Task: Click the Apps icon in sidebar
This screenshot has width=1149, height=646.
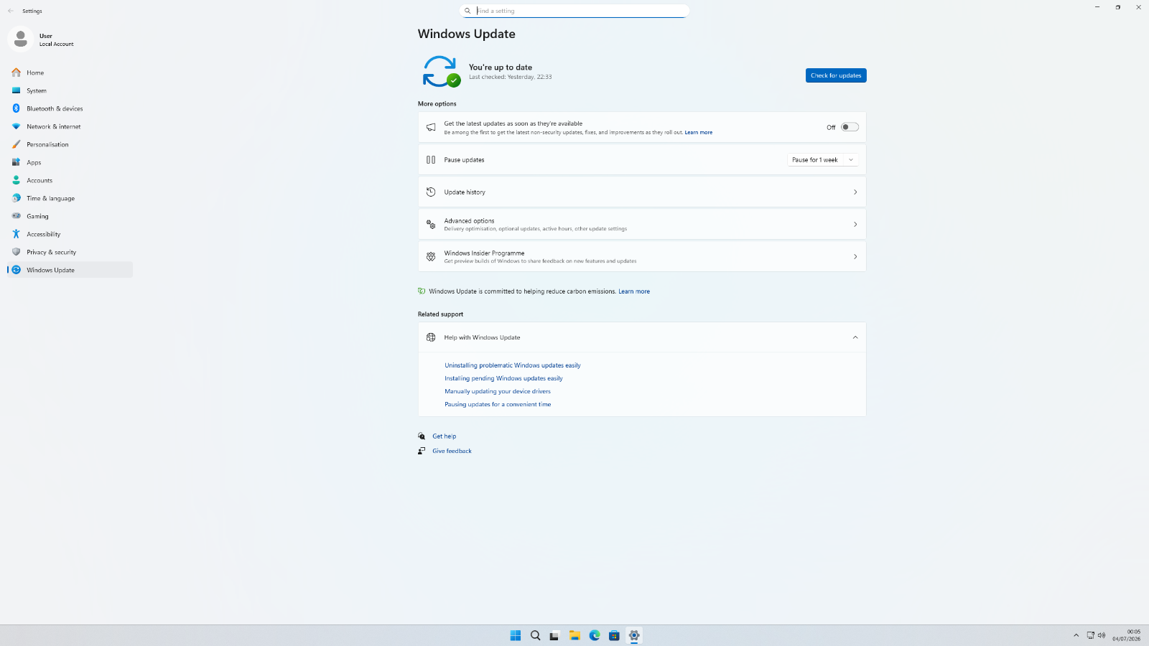Action: click(16, 162)
